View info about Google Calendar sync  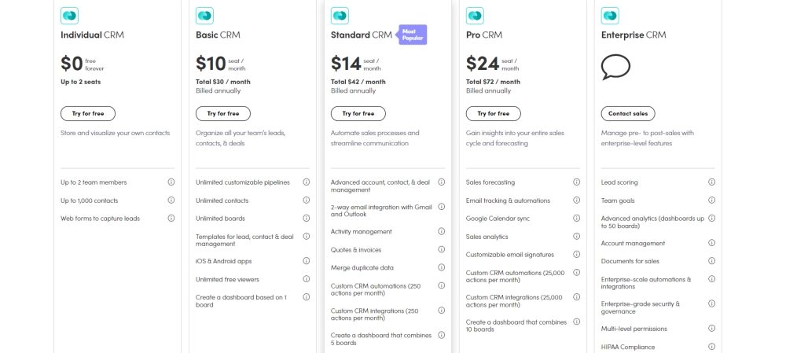point(576,219)
